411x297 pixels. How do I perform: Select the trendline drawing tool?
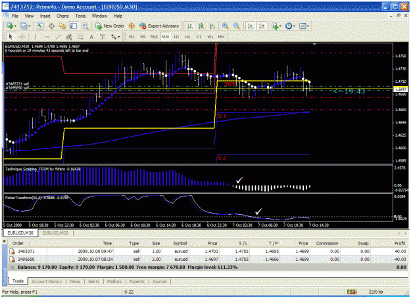coord(58,37)
